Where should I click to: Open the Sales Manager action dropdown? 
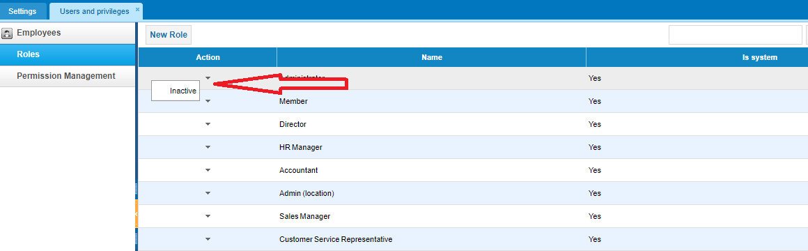click(208, 216)
